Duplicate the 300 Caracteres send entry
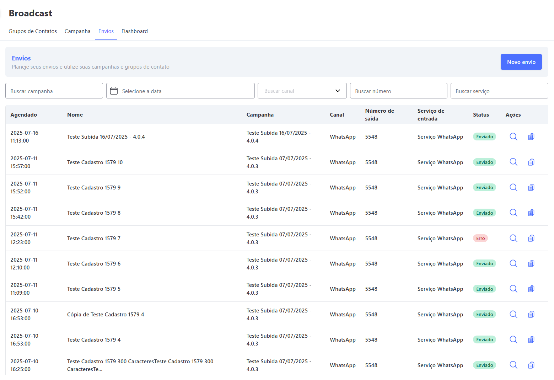This screenshot has height=380, width=554. pos(531,365)
